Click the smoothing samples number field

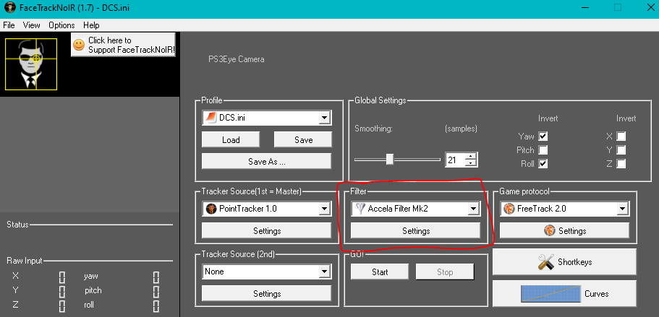(455, 160)
